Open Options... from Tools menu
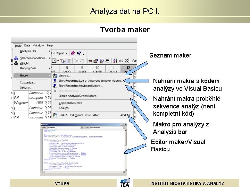Viewport: 250px width, 187px height. point(32,88)
